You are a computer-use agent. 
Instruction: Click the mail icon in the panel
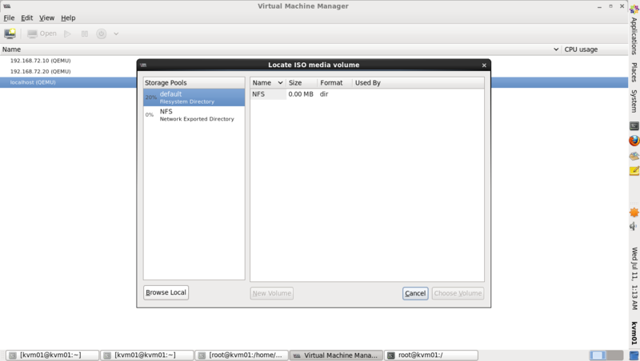(x=634, y=156)
